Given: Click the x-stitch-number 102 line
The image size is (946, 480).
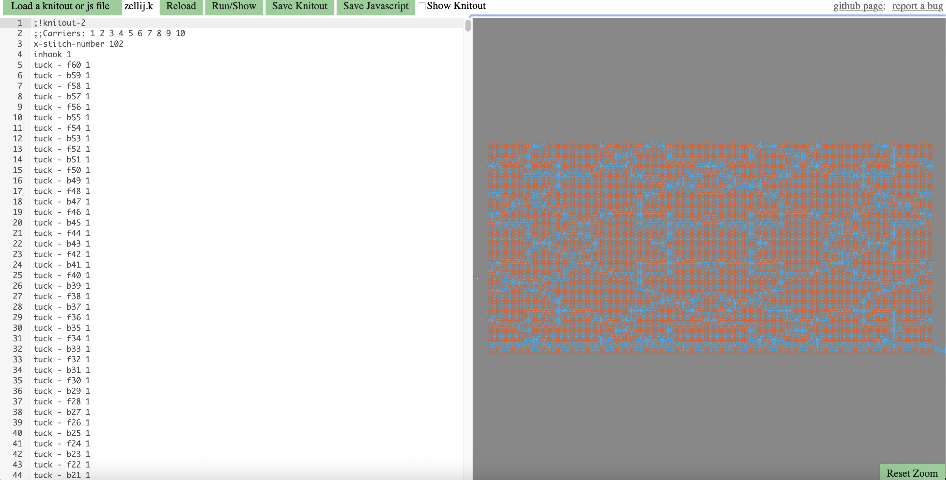Looking at the screenshot, I should (x=78, y=44).
